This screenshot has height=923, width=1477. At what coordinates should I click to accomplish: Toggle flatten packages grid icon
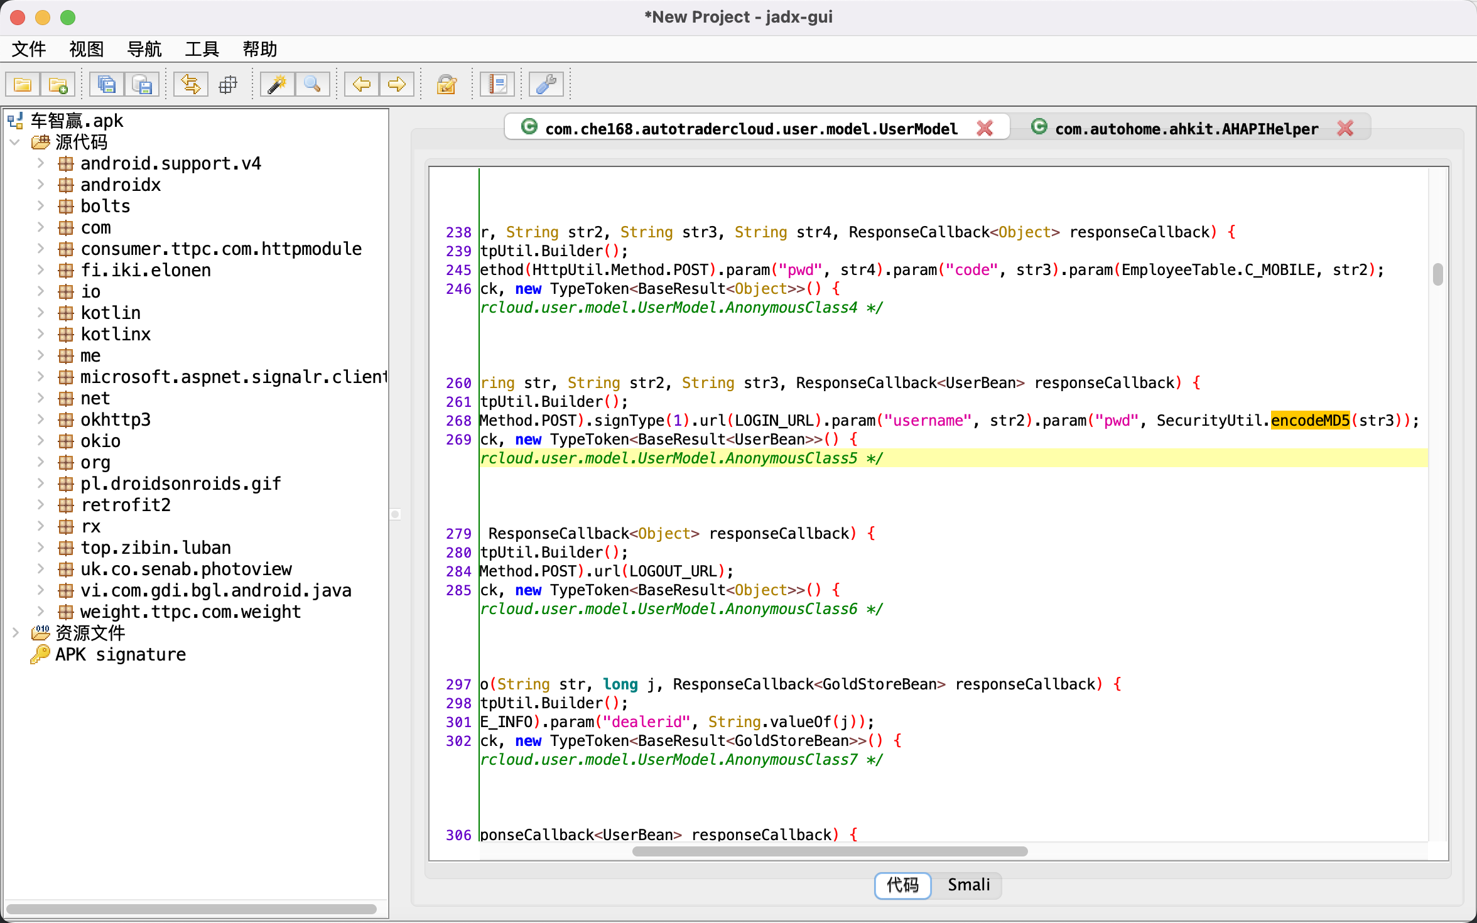coord(227,84)
